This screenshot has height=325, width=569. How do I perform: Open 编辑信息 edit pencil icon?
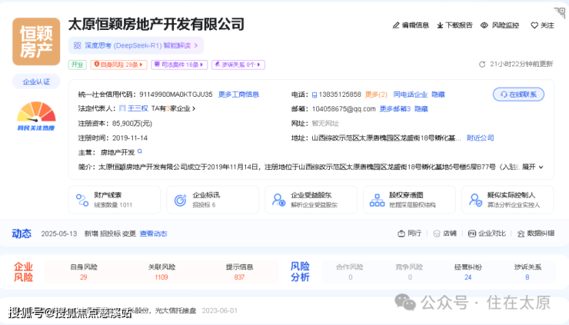pos(396,25)
